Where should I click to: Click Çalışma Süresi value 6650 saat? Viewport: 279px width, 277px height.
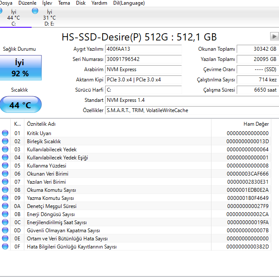point(258,90)
